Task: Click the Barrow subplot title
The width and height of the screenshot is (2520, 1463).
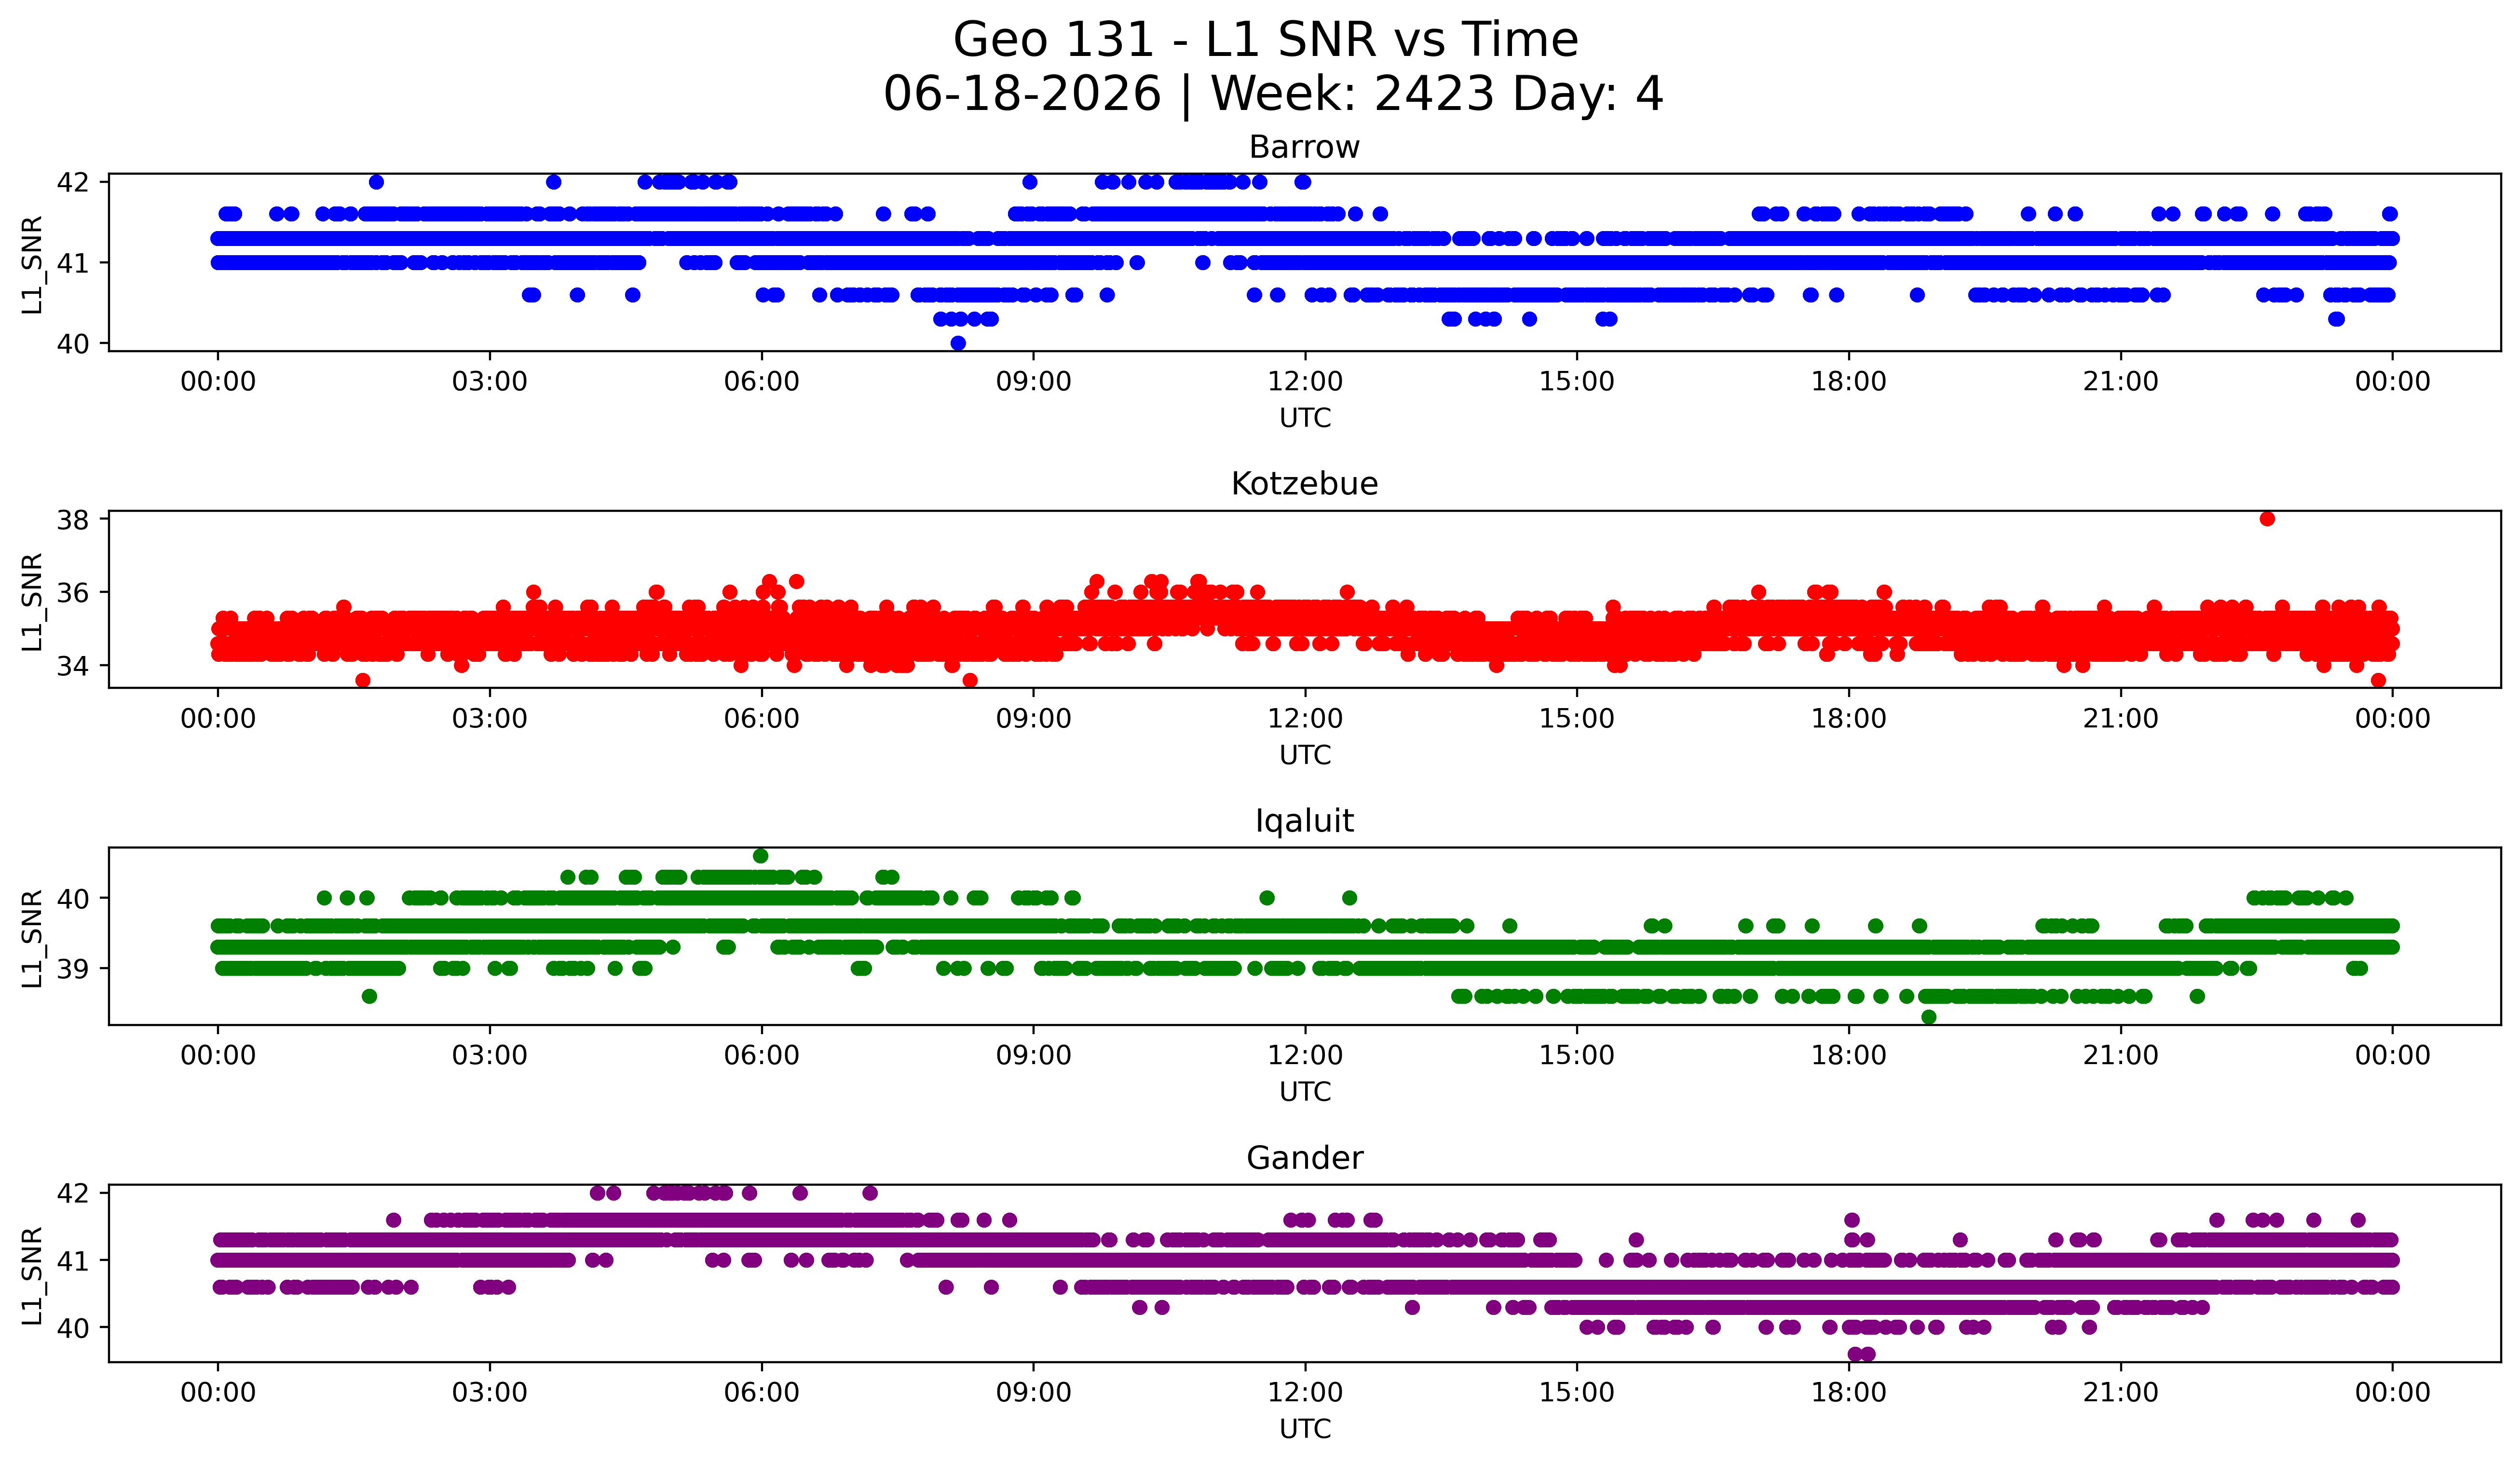Action: click(x=1304, y=147)
